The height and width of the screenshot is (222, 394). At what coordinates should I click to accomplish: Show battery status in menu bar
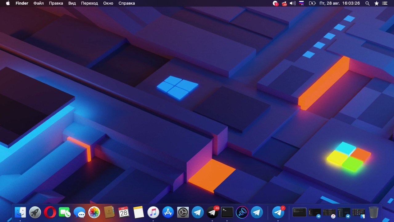tap(312, 3)
